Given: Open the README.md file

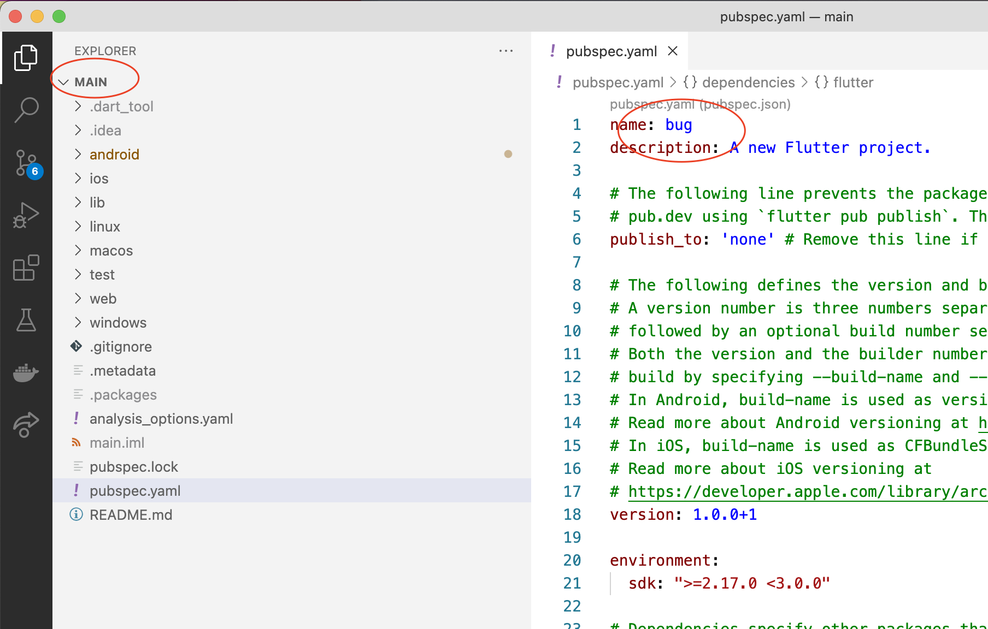Looking at the screenshot, I should [292, 515].
